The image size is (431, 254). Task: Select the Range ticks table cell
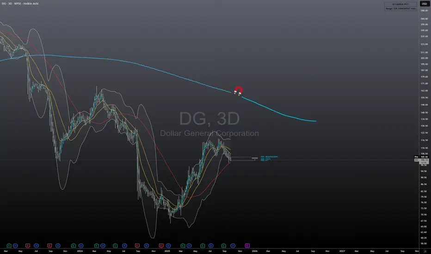click(400, 8)
